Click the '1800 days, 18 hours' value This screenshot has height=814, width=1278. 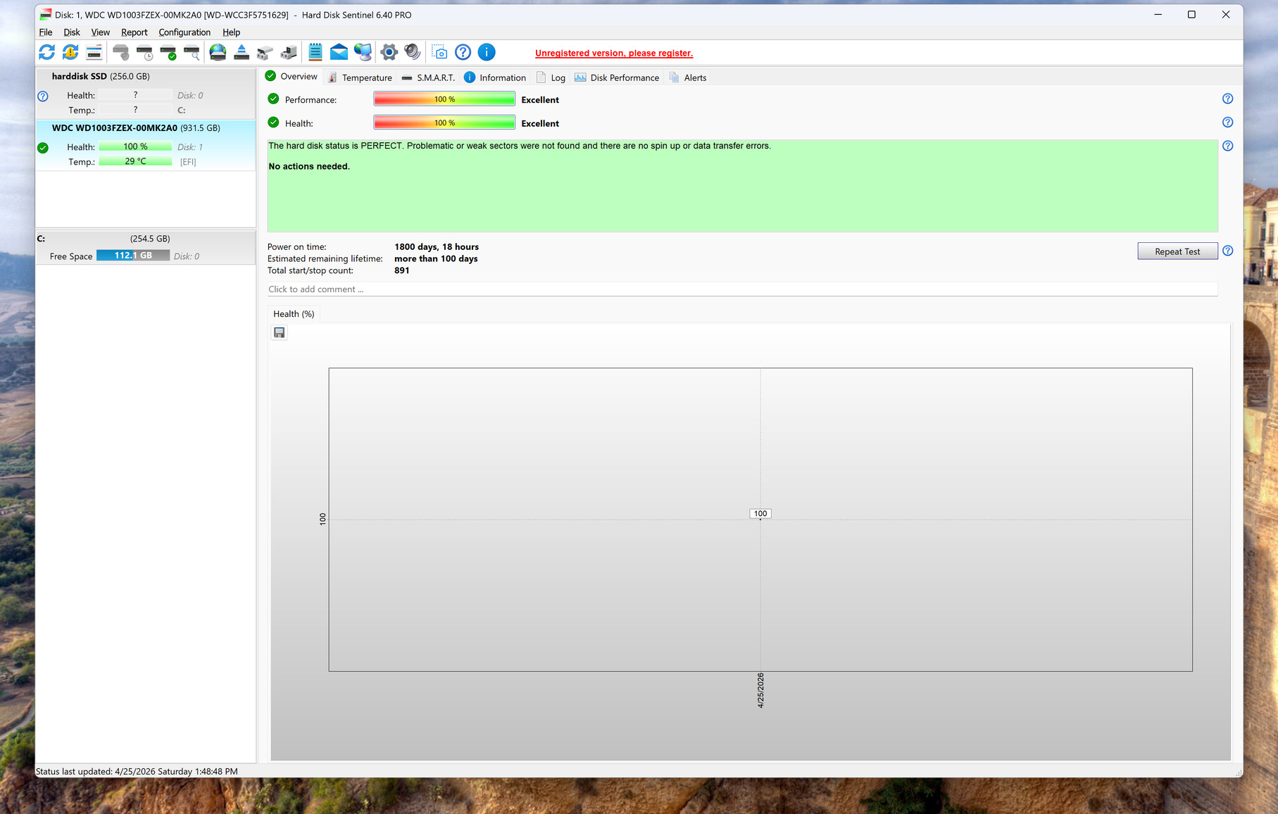[437, 247]
